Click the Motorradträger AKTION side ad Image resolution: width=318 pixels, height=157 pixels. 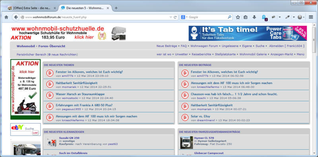coord(25,89)
